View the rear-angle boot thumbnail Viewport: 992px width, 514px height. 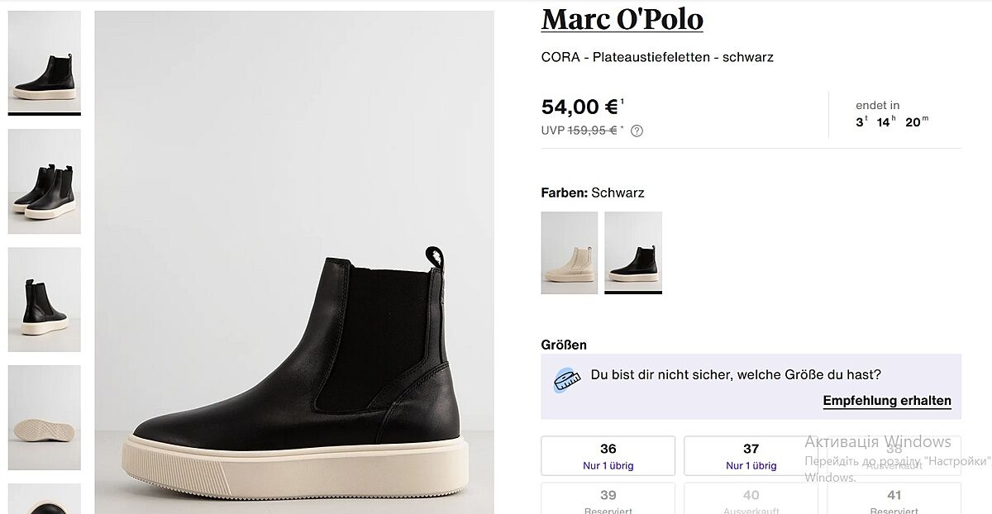pos(45,299)
